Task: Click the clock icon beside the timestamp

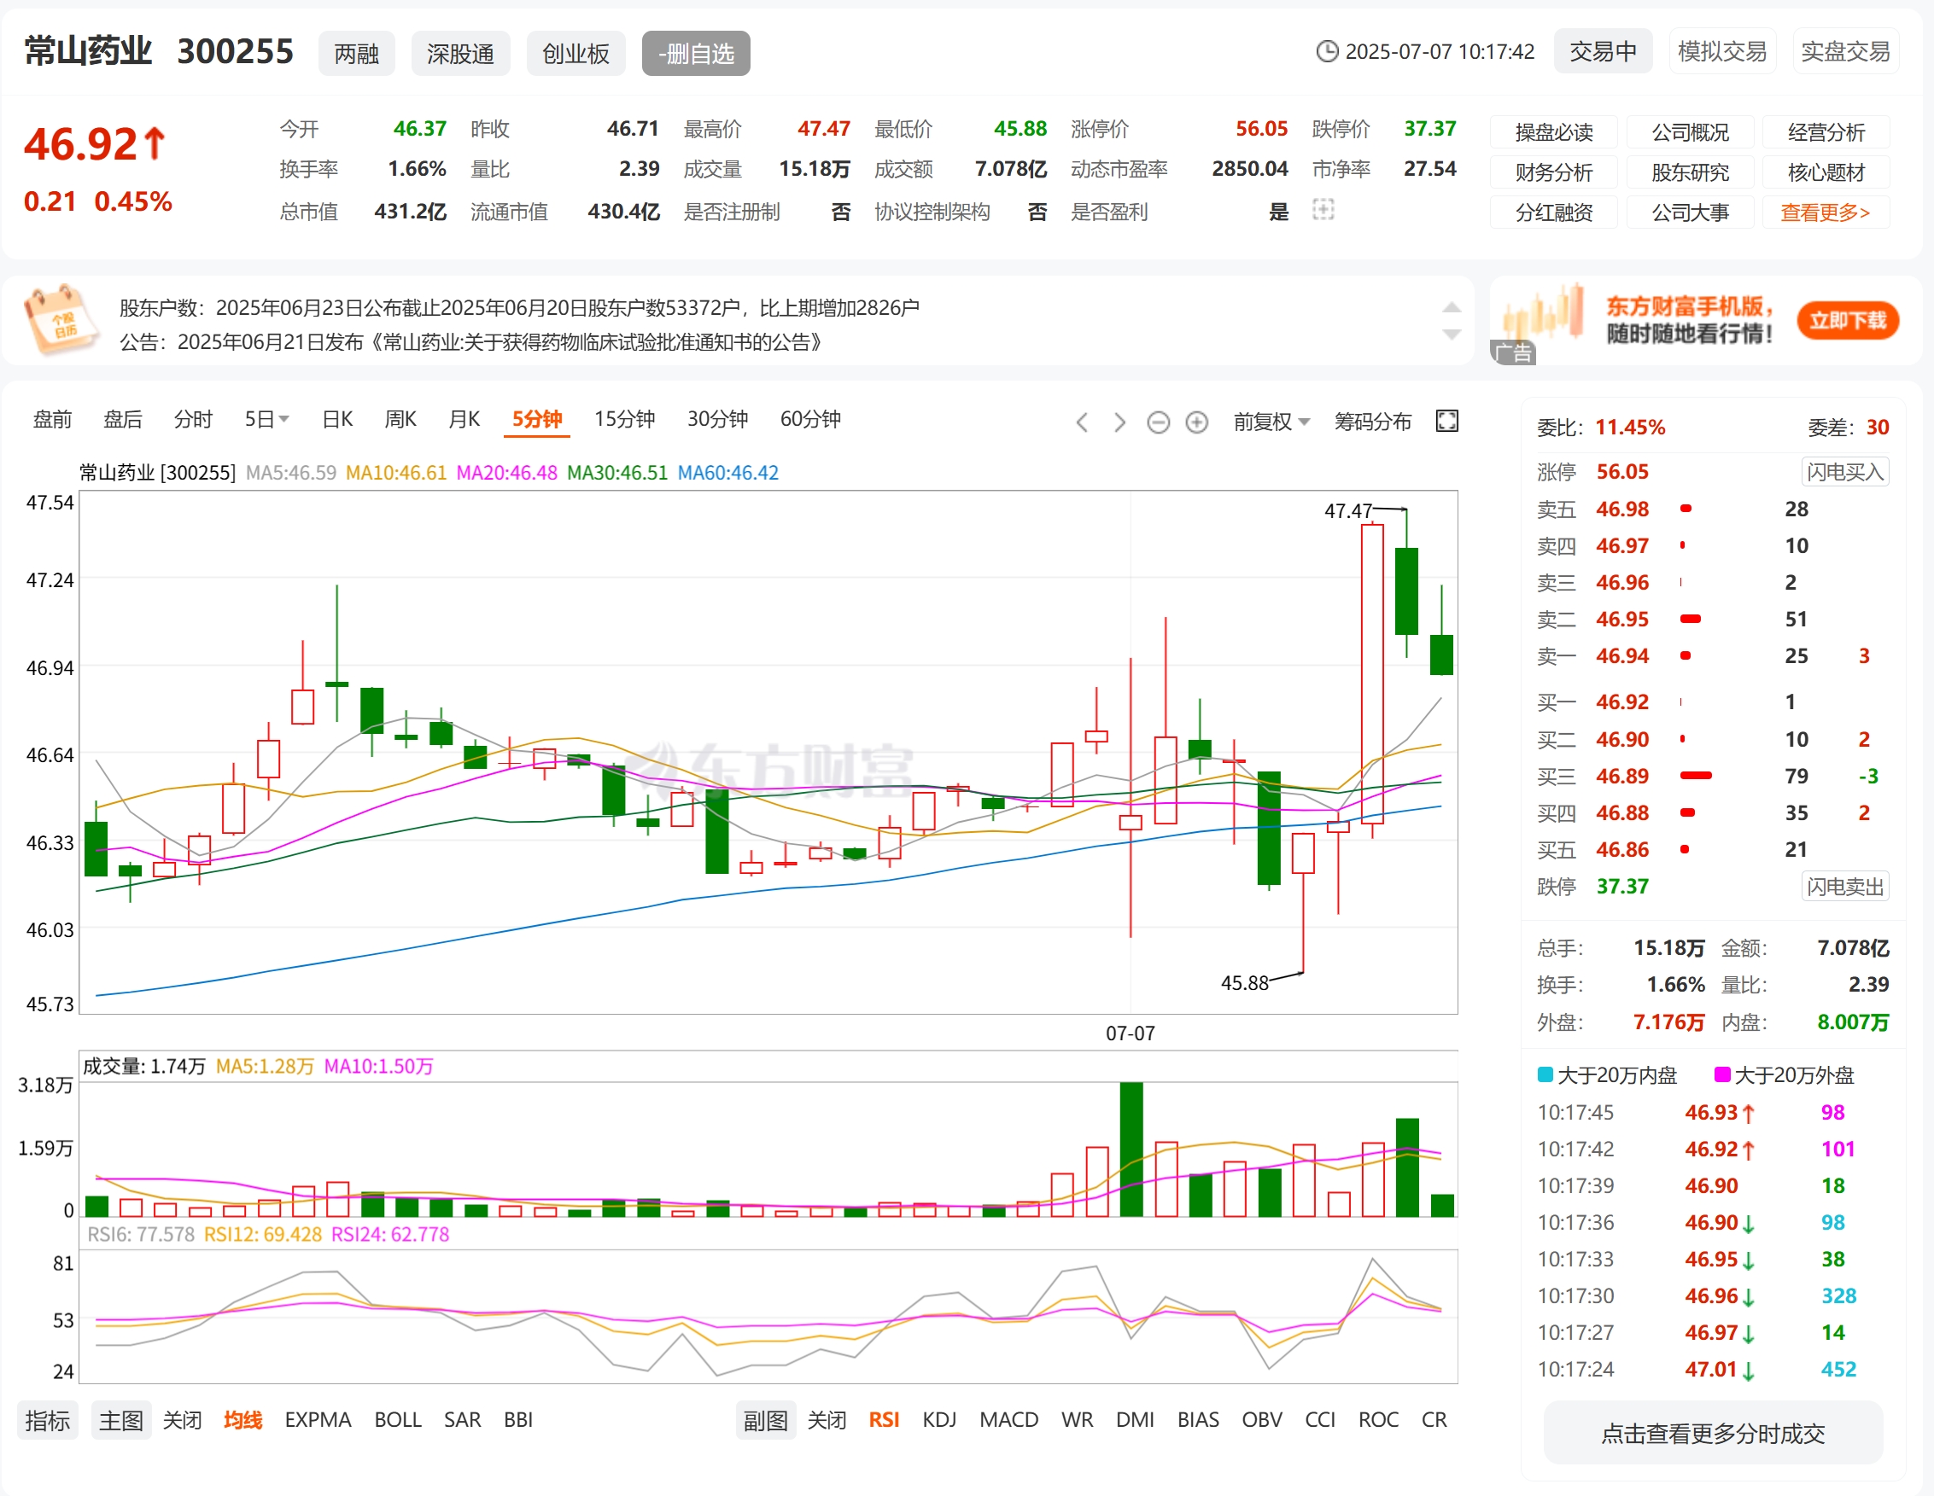Action: [1327, 51]
